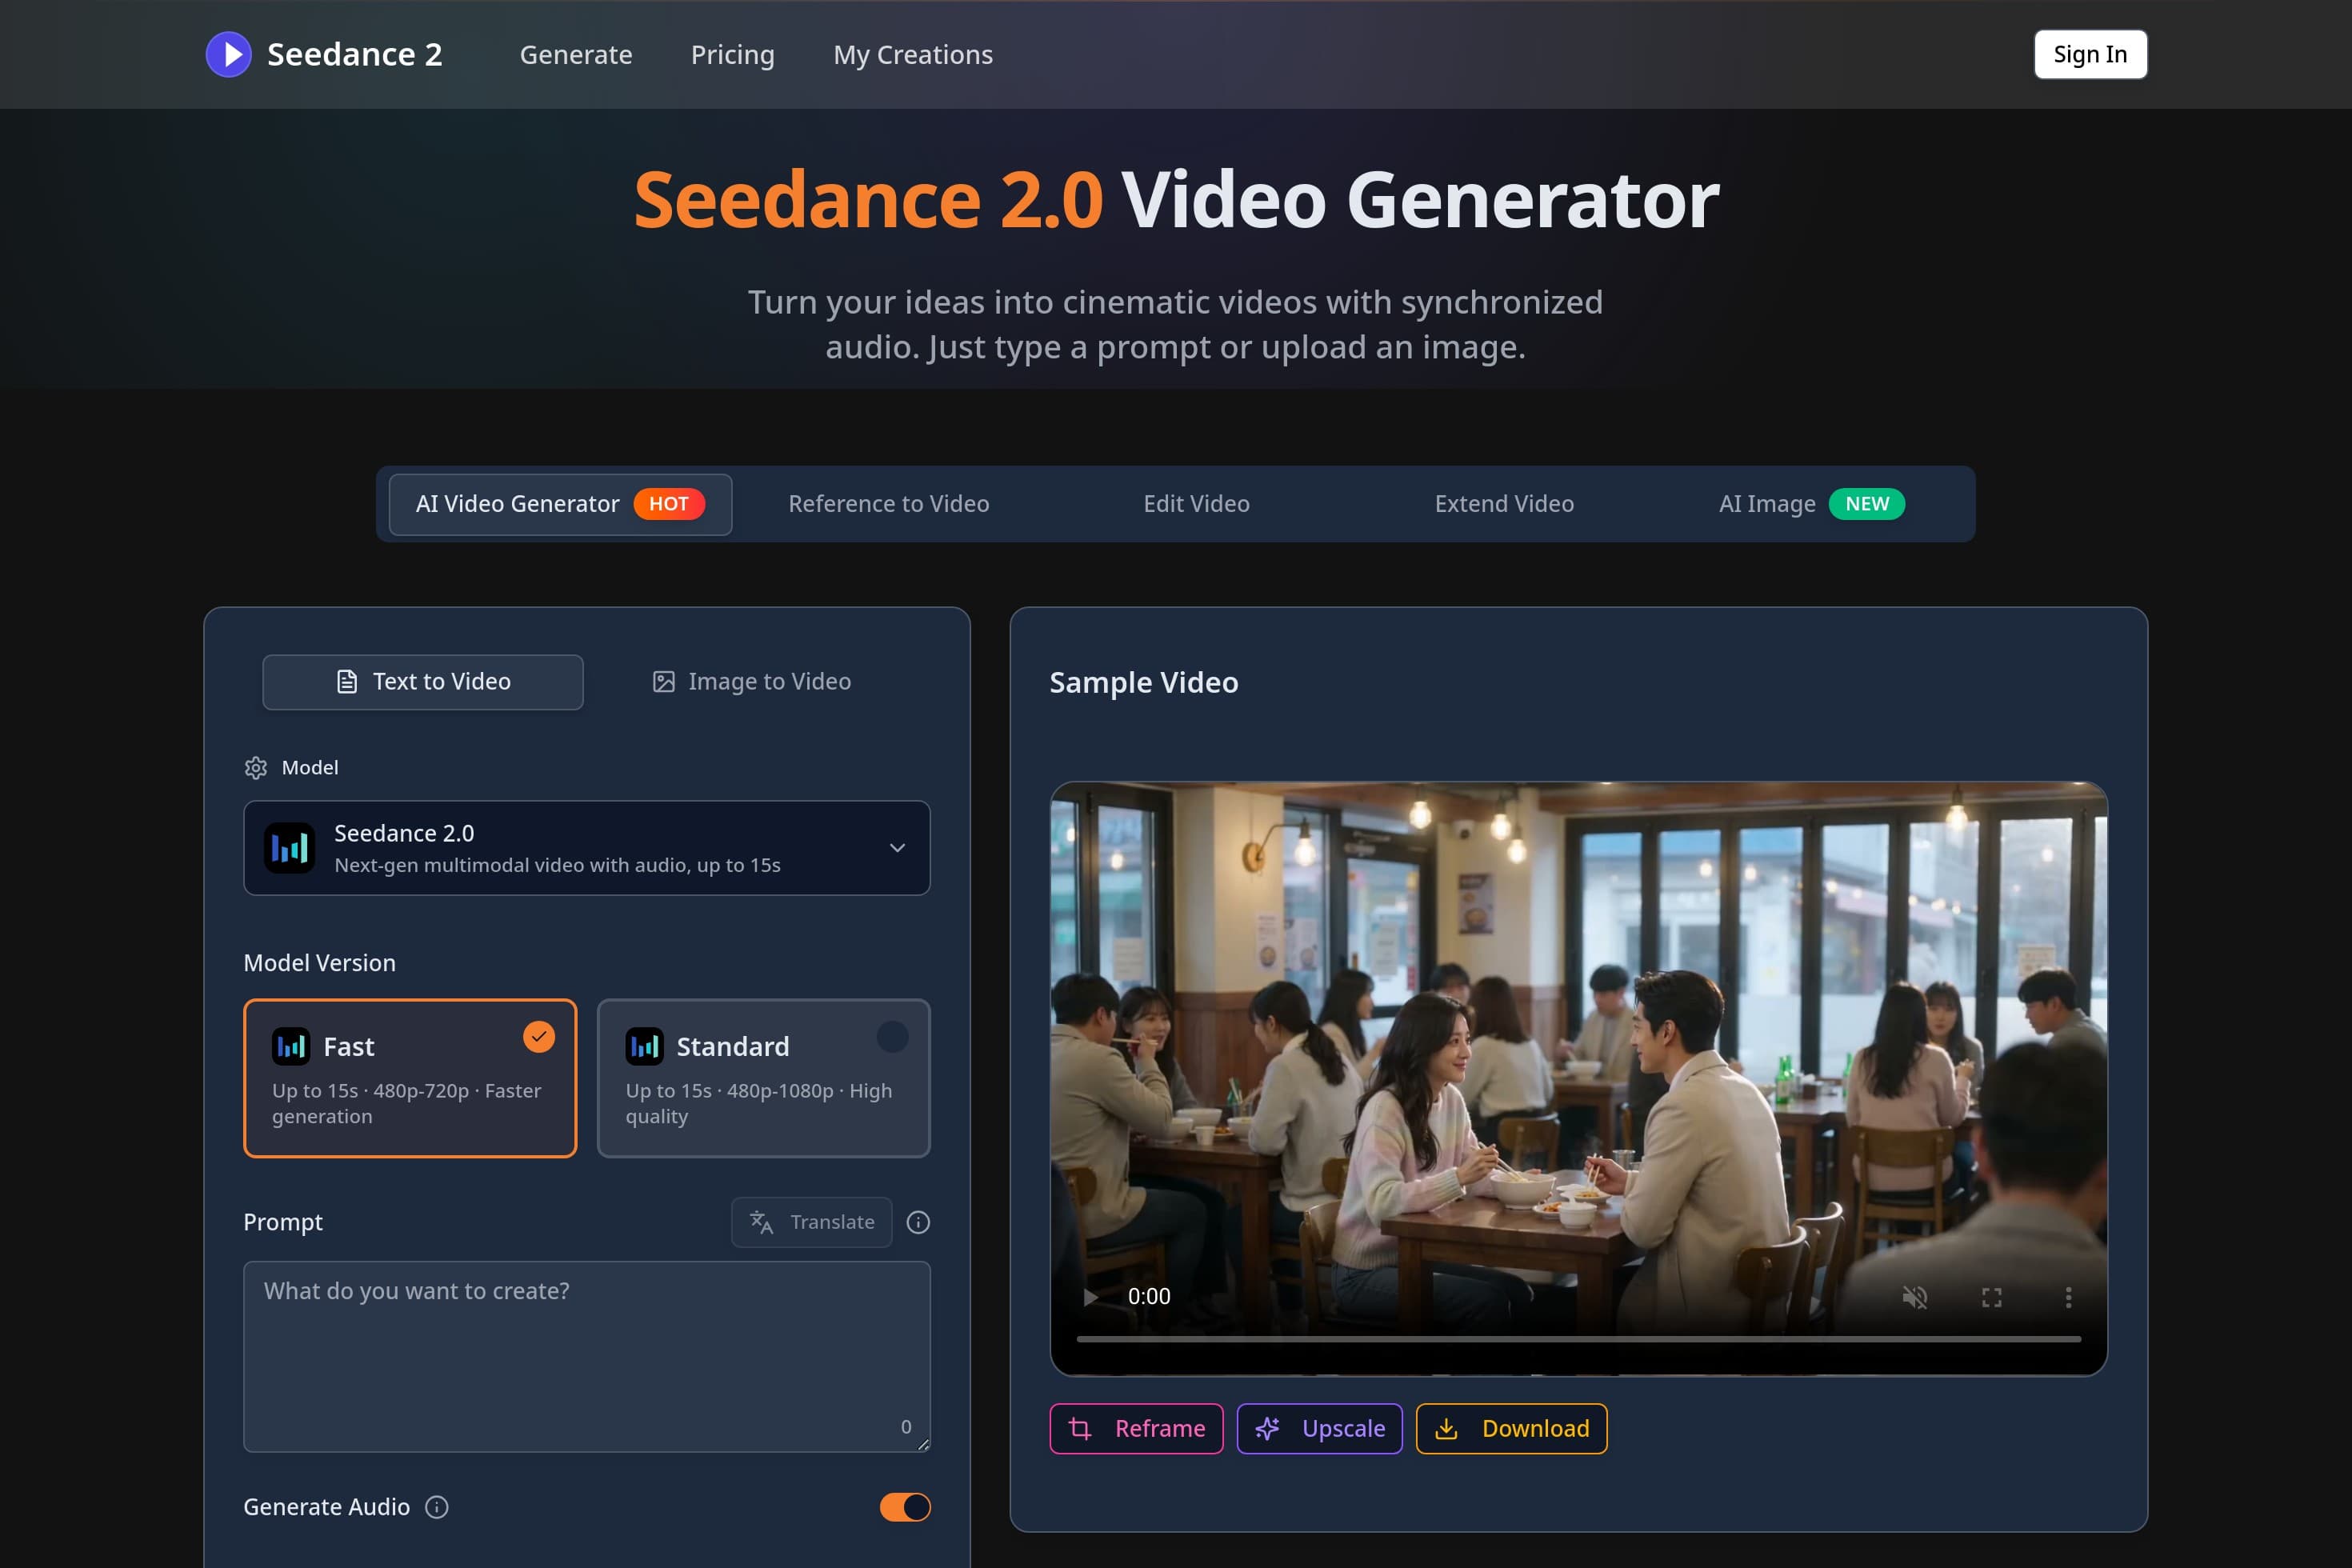Toggle the Generate Audio switch

905,1506
